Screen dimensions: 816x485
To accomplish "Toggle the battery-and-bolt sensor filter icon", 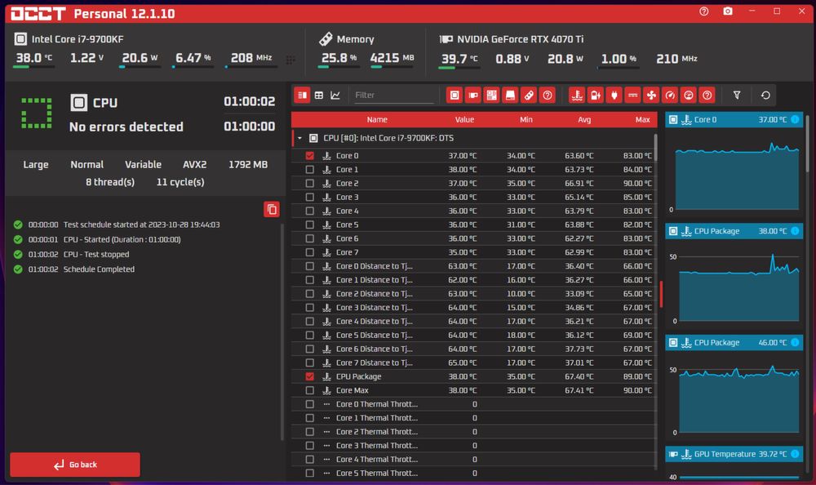I will 596,96.
